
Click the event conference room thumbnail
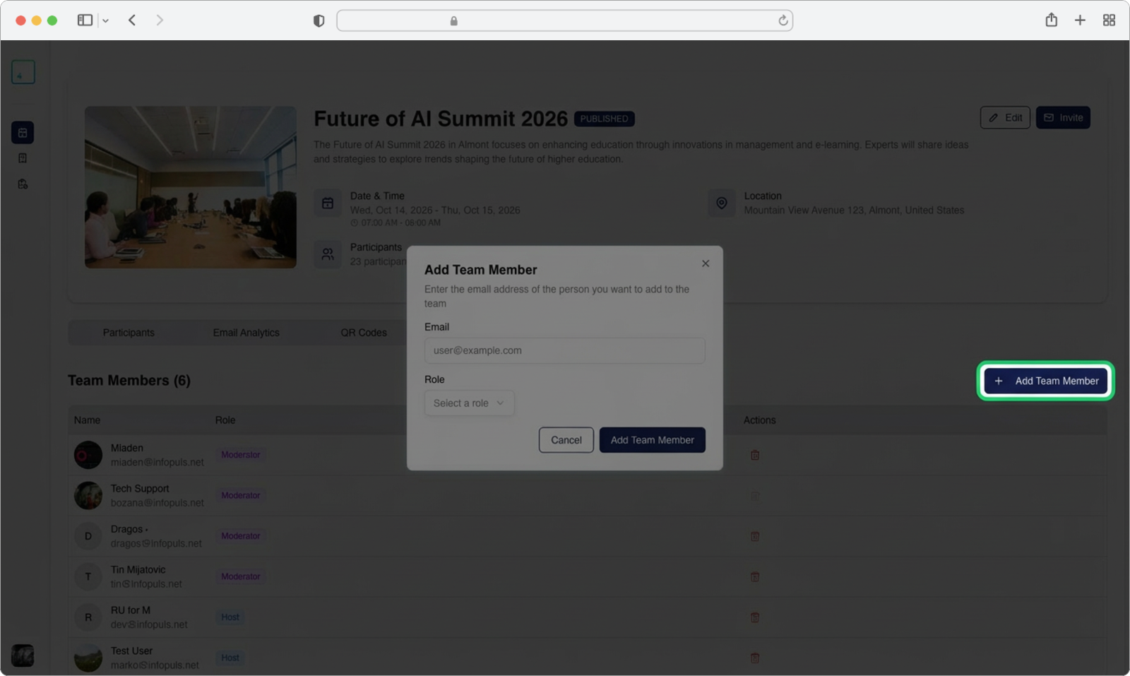click(191, 187)
